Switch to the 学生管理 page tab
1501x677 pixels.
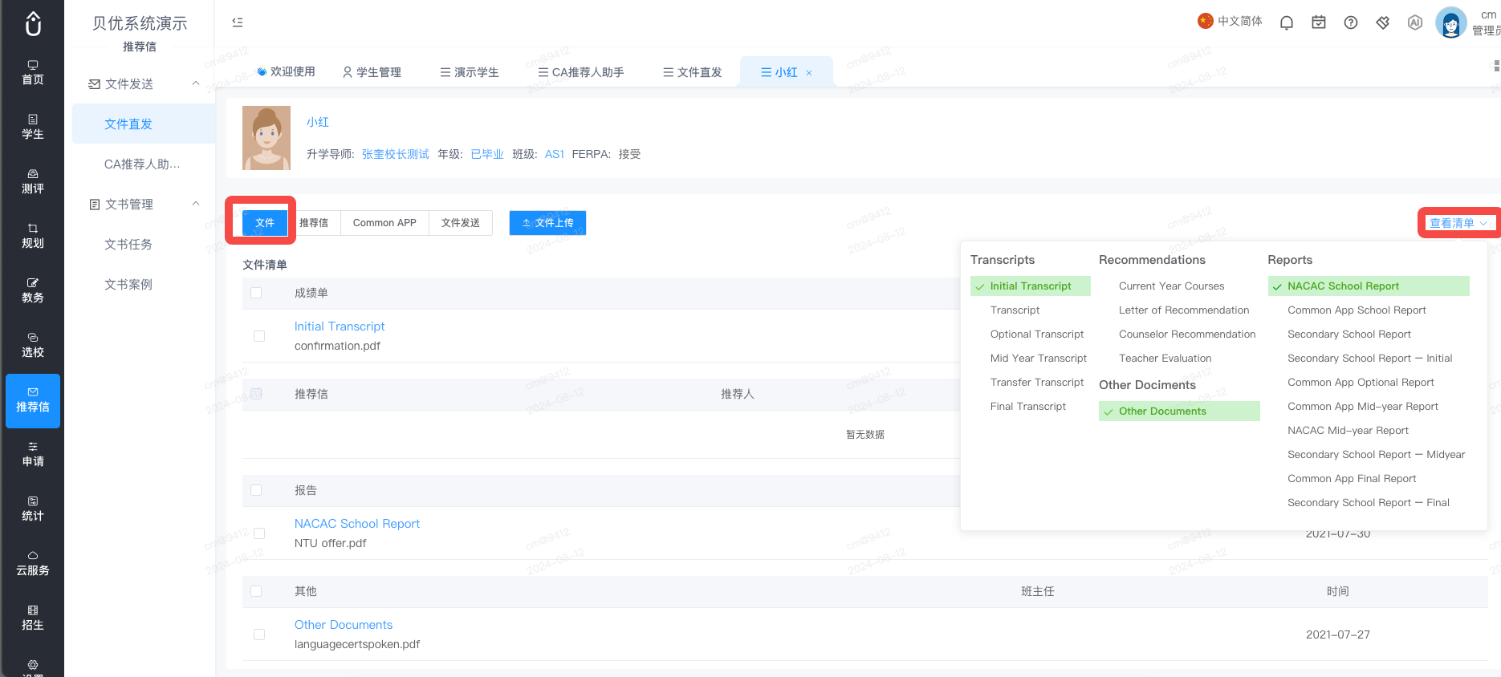click(372, 72)
